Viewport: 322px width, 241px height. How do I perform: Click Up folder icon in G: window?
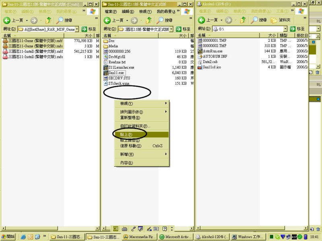[243, 20]
